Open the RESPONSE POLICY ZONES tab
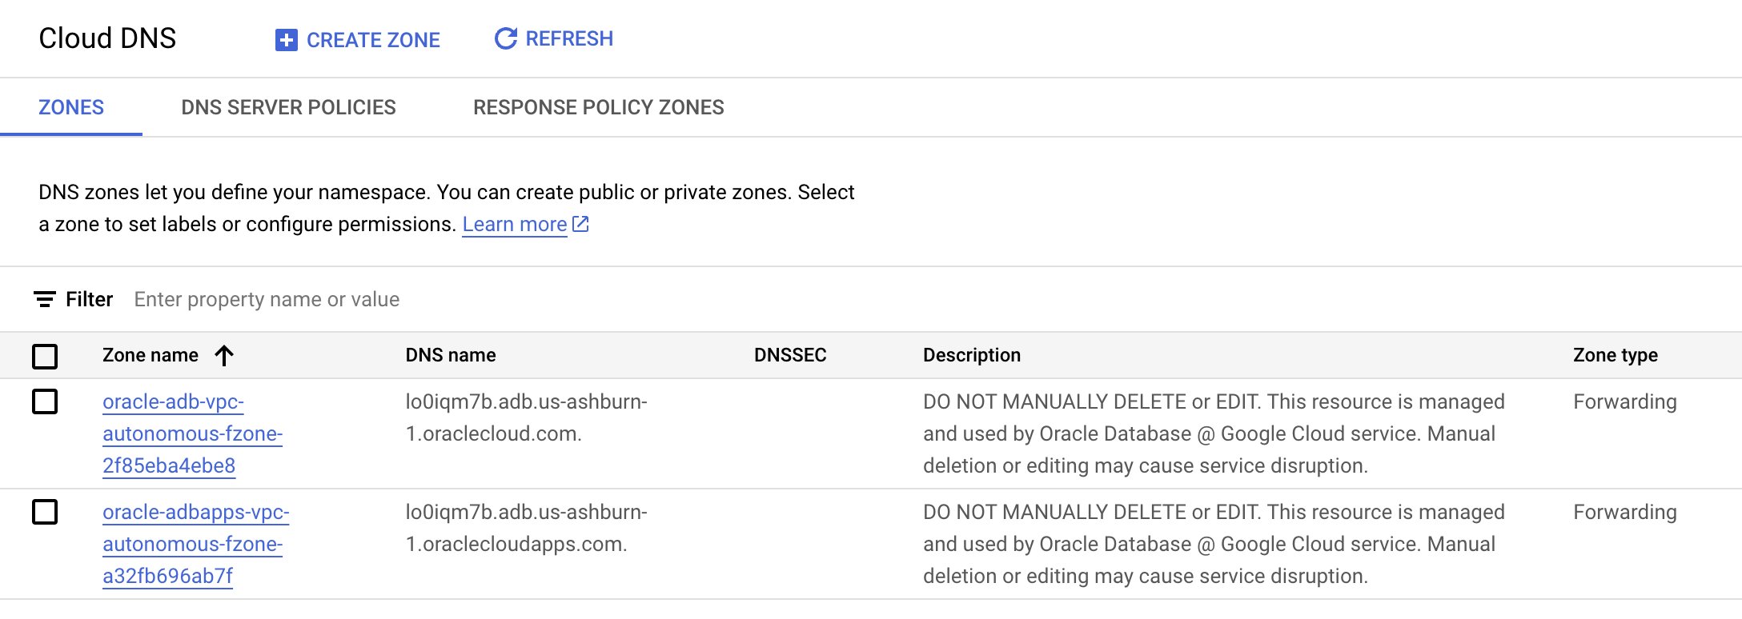Viewport: 1742px width, 619px height. click(x=599, y=107)
